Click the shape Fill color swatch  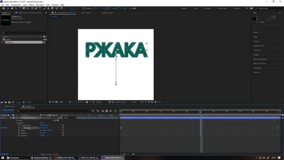tap(108, 8)
